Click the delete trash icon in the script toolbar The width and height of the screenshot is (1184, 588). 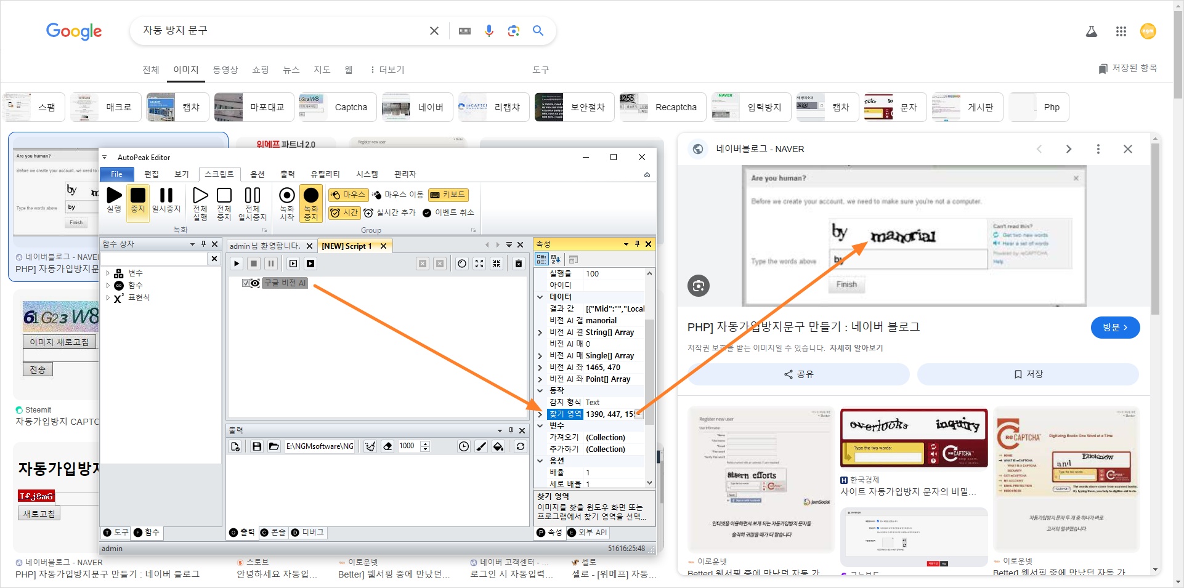(519, 264)
